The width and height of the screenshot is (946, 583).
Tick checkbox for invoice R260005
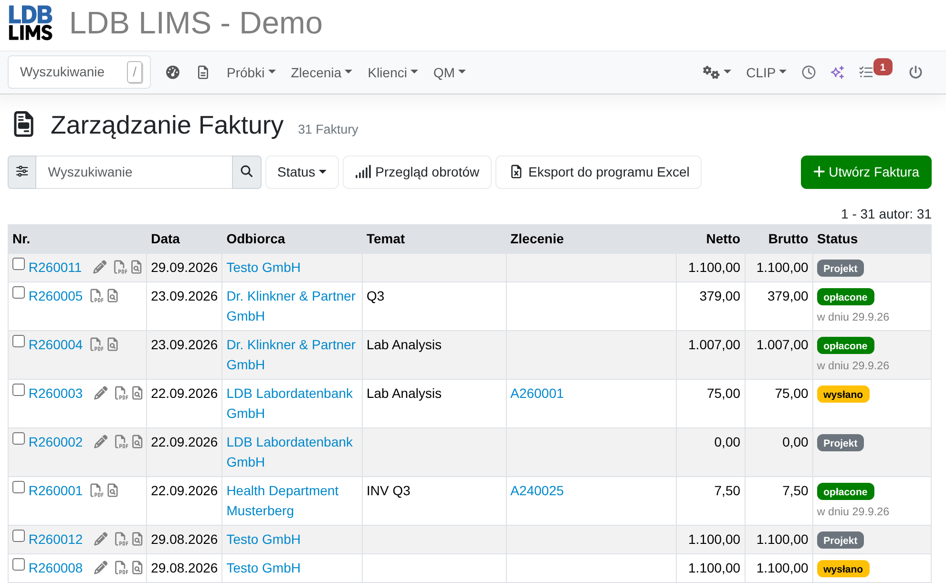[x=19, y=292]
